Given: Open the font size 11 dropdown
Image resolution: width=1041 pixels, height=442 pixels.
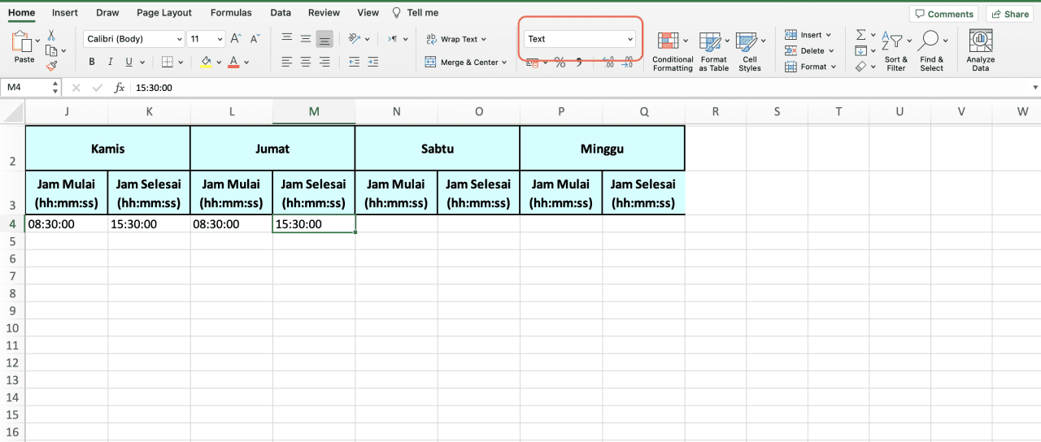Looking at the screenshot, I should coord(207,39).
